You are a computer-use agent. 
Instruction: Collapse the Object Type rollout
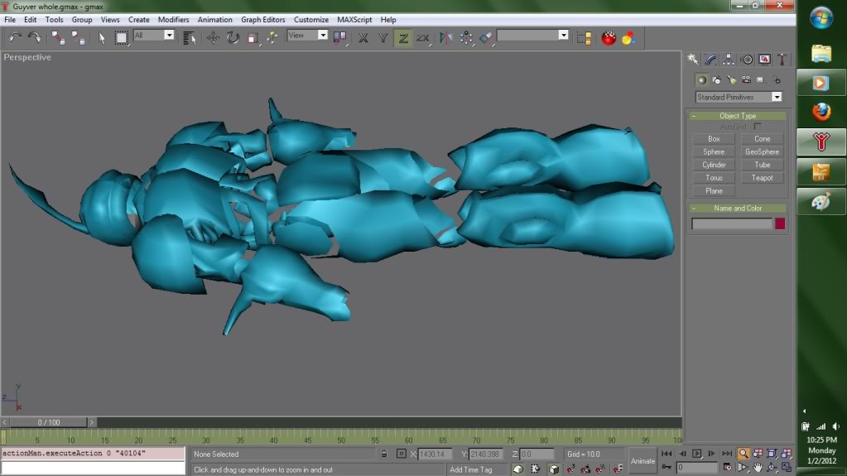tap(737, 116)
